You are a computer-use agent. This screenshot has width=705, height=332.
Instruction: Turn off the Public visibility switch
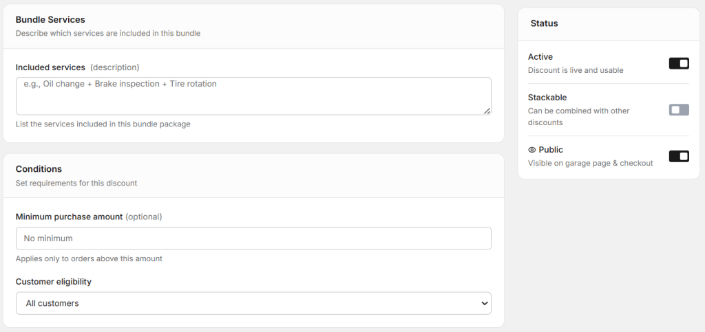(x=678, y=156)
